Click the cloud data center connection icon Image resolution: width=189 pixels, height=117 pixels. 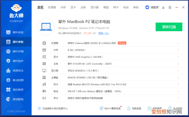39,109
